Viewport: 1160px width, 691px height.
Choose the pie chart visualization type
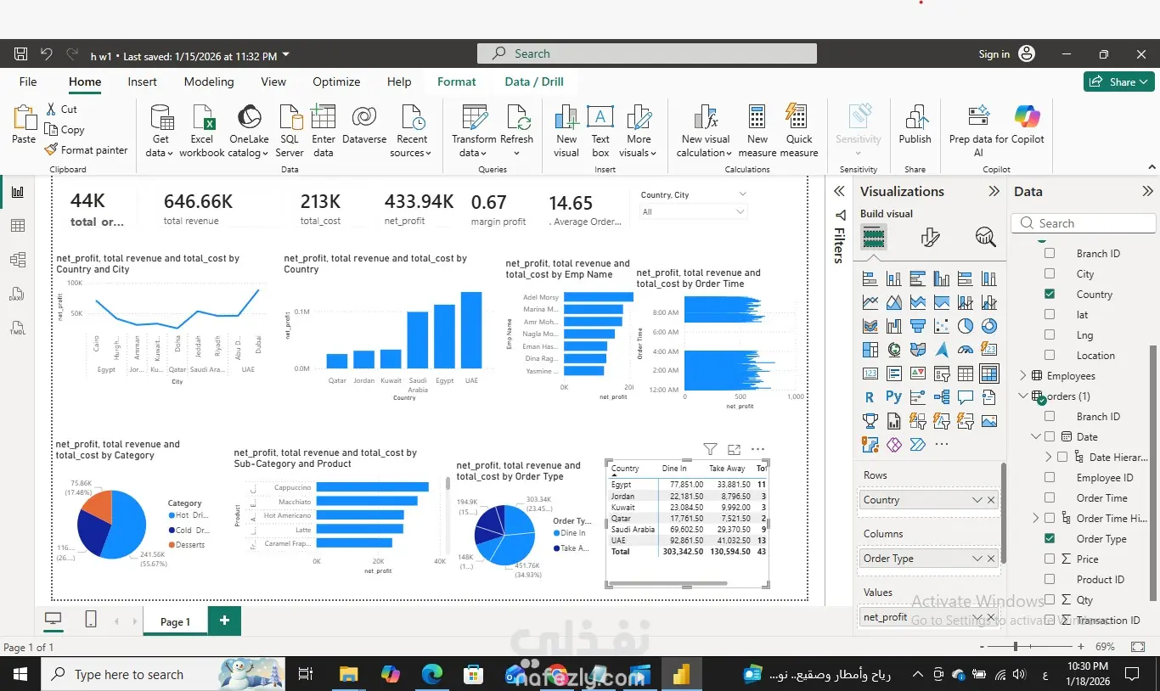965,326
